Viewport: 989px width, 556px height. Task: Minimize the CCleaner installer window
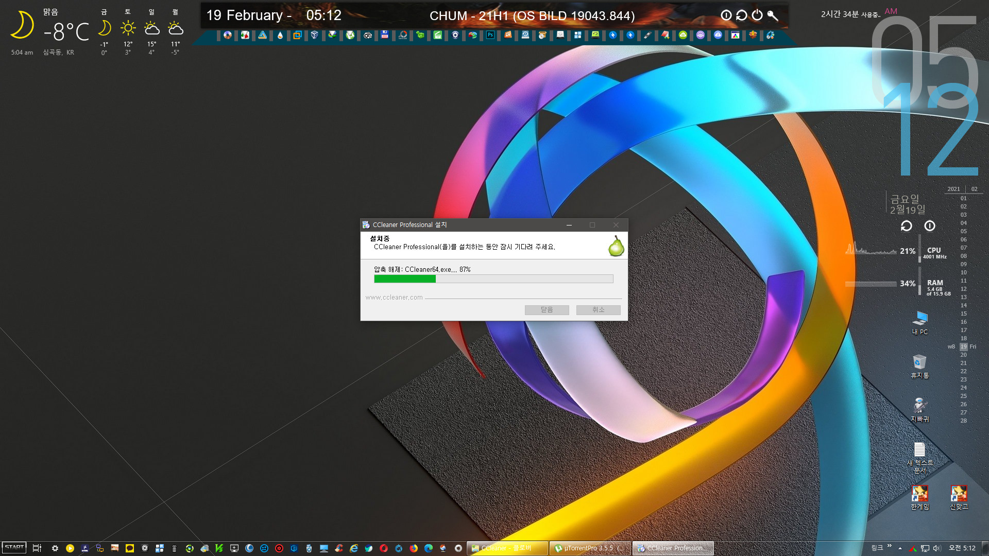pos(569,225)
